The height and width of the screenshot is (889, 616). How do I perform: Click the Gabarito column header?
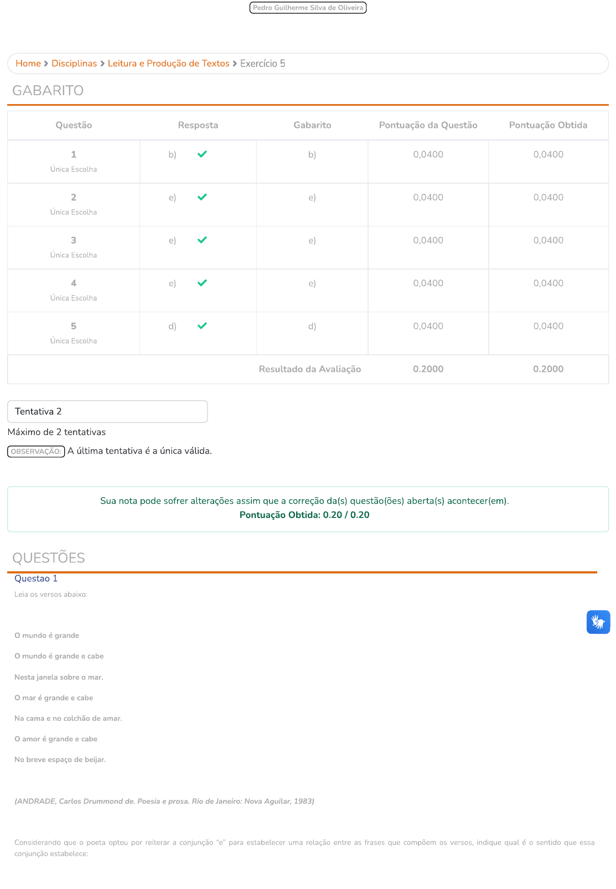click(312, 125)
